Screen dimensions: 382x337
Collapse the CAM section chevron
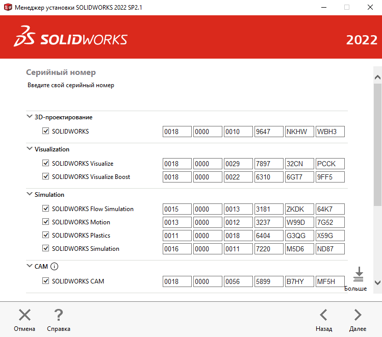(30, 266)
